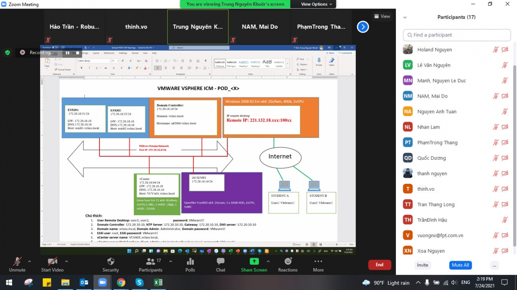
Task: Open the three-dots menu beside Mute All
Action: 495,265
